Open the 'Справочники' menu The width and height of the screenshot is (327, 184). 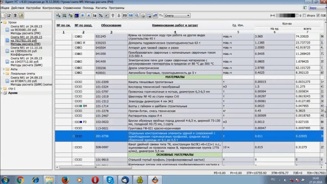pyautogui.click(x=72, y=8)
